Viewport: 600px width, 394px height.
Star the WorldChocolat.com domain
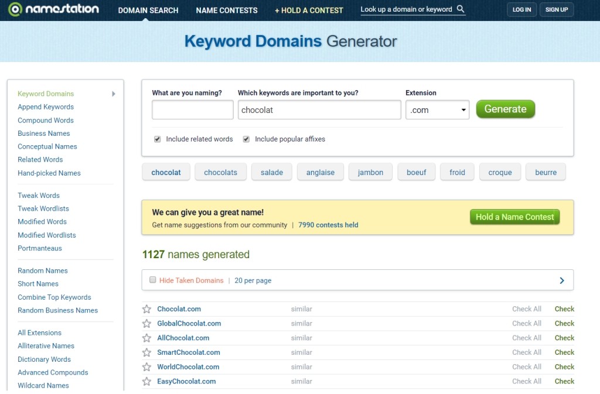click(x=146, y=367)
